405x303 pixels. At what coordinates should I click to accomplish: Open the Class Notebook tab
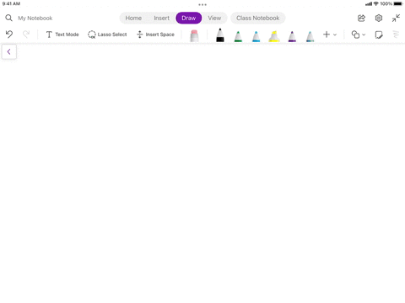coord(258,18)
